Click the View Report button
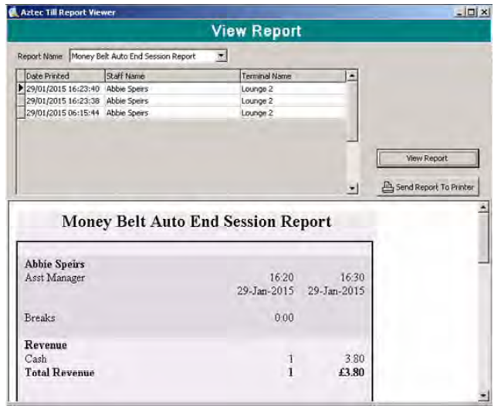This screenshot has width=501, height=412. pyautogui.click(x=428, y=158)
